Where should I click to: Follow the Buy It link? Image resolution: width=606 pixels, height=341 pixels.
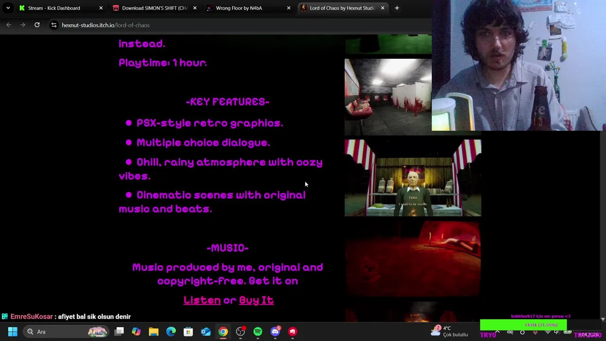click(256, 300)
